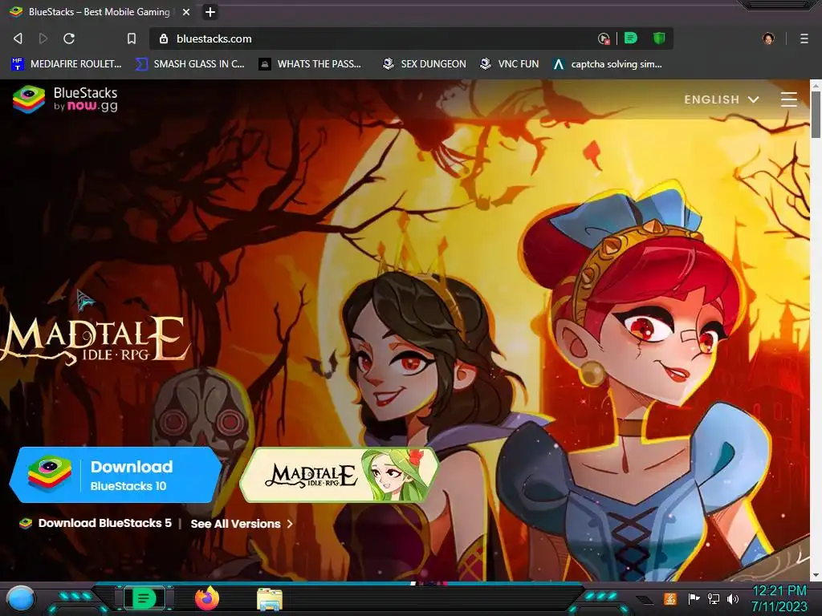Open the website hamburger menu

(789, 99)
